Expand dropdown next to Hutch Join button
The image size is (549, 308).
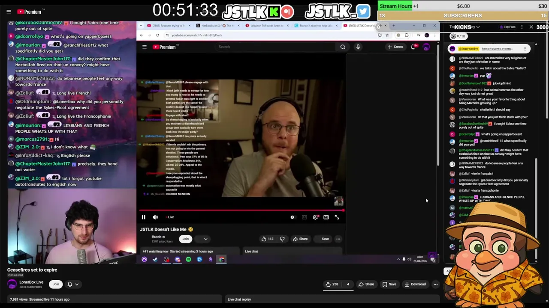pyautogui.click(x=205, y=239)
